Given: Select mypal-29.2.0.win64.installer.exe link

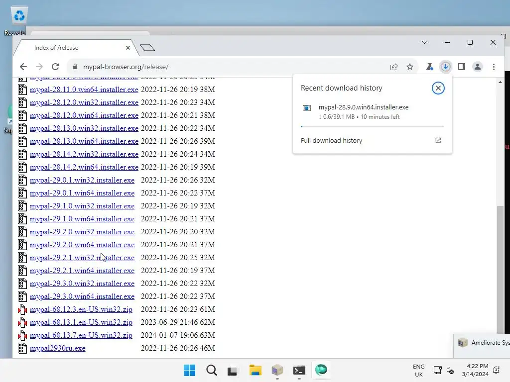Looking at the screenshot, I should pyautogui.click(x=82, y=245).
